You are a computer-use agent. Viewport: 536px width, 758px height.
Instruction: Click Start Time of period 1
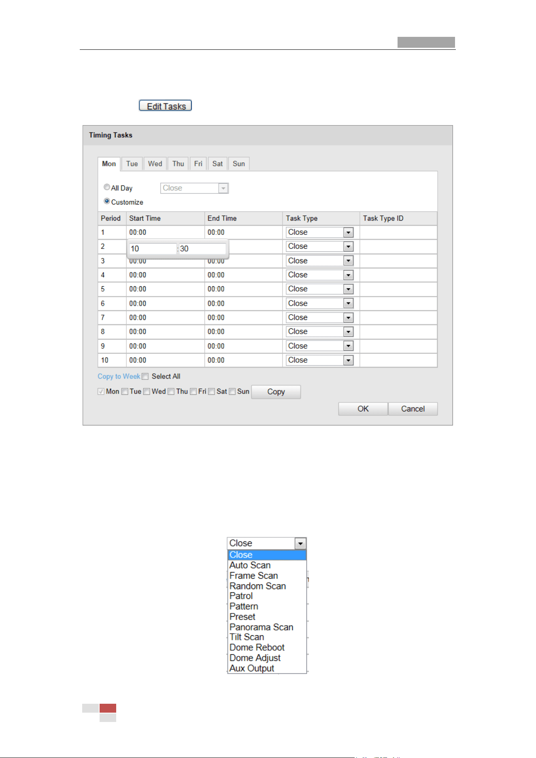[165, 232]
